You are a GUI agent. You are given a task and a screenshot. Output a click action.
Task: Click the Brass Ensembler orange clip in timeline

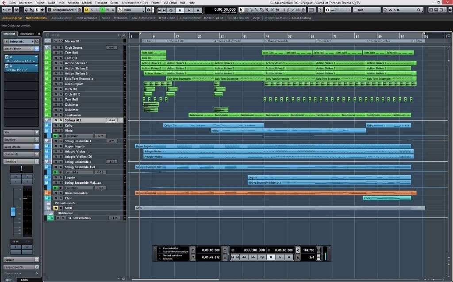276,193
